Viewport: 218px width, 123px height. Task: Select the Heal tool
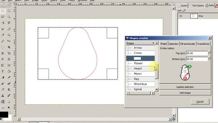(9, 96)
